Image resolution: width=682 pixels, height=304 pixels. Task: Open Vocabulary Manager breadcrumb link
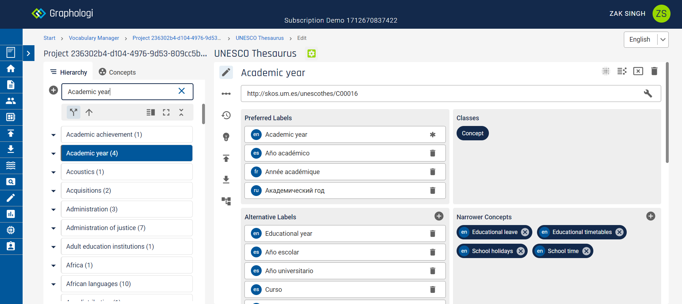(94, 38)
